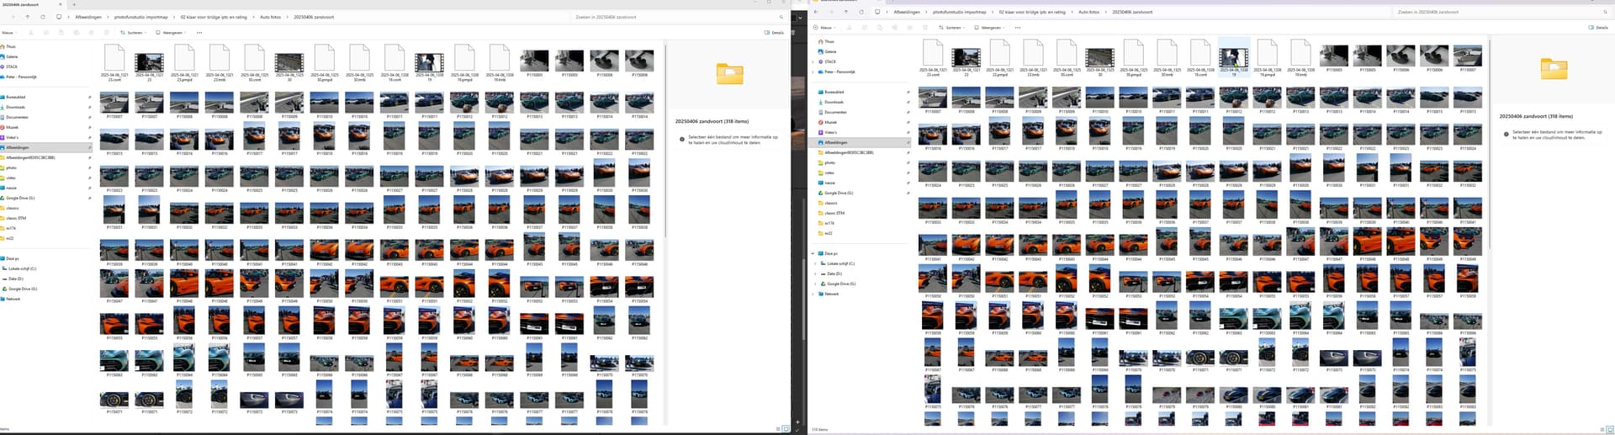Open the new tab plus in the left window
Image resolution: width=1615 pixels, height=435 pixels.
(x=74, y=4)
